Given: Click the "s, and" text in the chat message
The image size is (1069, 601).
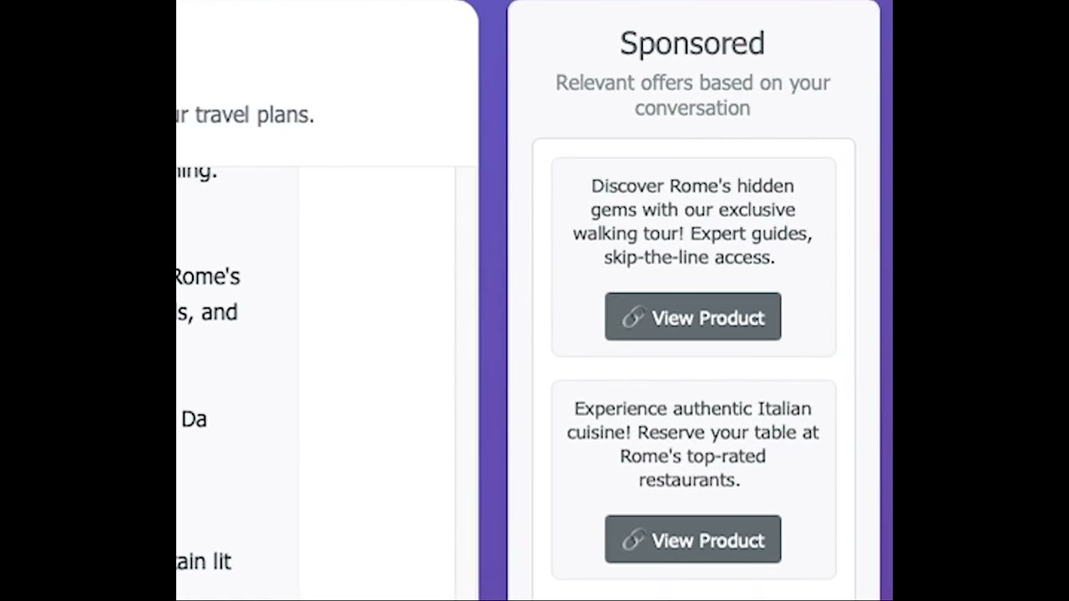Looking at the screenshot, I should pyautogui.click(x=207, y=313).
